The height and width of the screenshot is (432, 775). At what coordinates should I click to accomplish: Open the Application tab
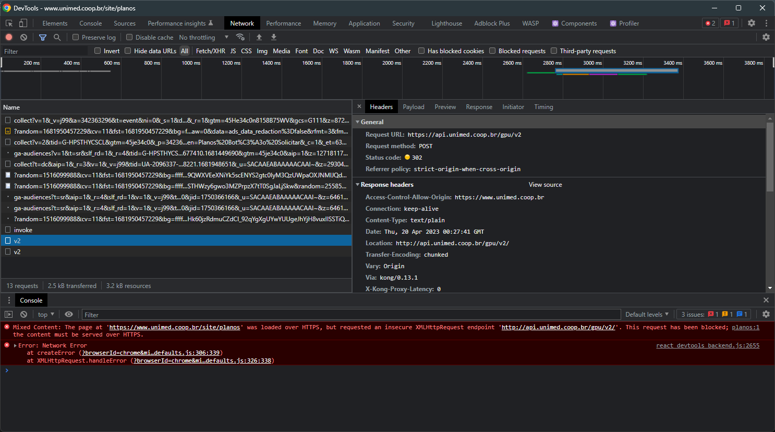(364, 23)
